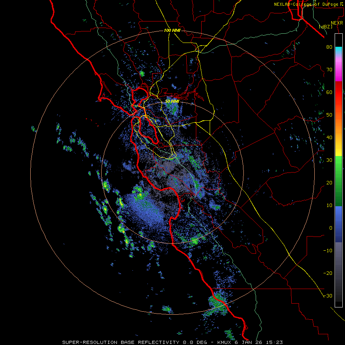Click the NEXLAB-College of DuPage credit text
This screenshot has height=345, width=345.
(x=308, y=4)
